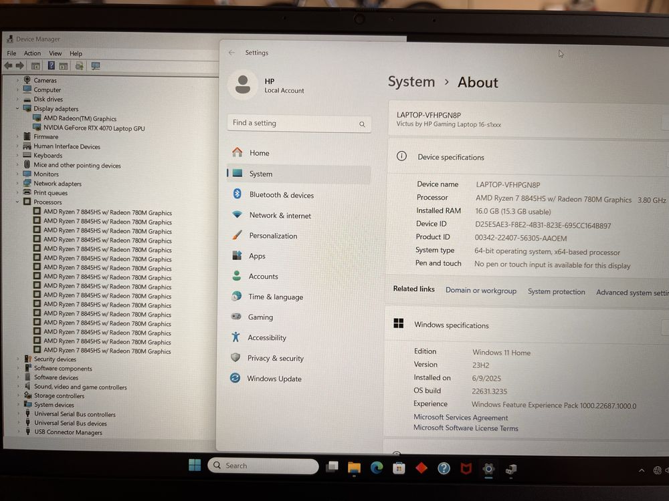Image resolution: width=669 pixels, height=501 pixels.
Task: Click the taskbar Search box
Action: pyautogui.click(x=263, y=466)
